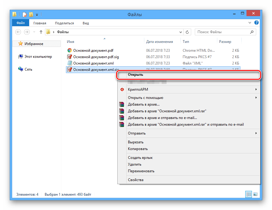Expand the КриптоАРМ submenu

tap(256, 89)
